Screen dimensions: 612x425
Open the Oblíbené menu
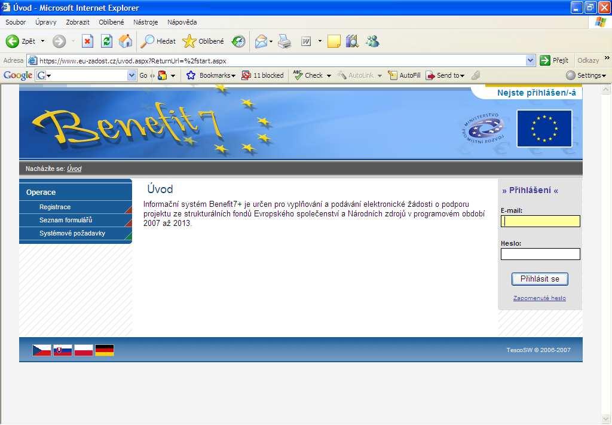(111, 22)
